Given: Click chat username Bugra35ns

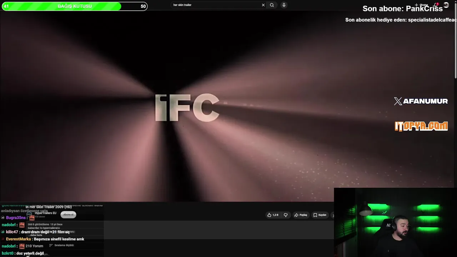Looking at the screenshot, I should [16, 218].
